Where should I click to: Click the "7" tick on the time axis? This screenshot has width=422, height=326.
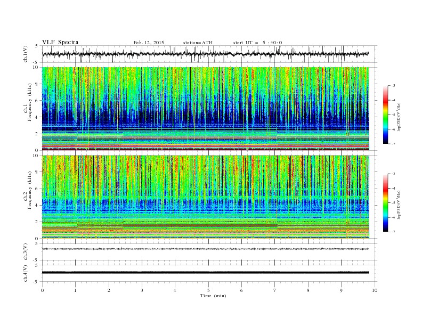275,290
